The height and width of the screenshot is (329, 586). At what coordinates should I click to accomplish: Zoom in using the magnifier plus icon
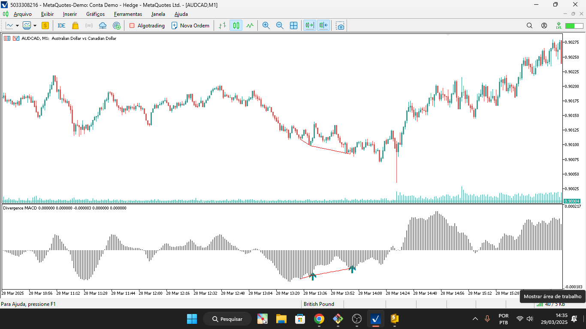(266, 25)
